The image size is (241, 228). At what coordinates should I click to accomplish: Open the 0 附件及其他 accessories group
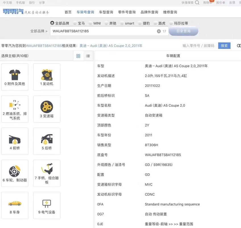15,77
